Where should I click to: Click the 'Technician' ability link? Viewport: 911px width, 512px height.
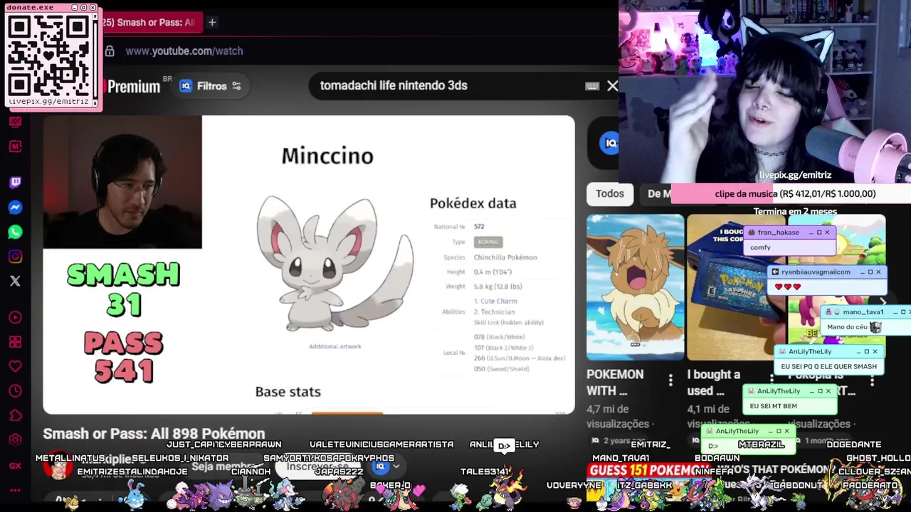point(497,311)
